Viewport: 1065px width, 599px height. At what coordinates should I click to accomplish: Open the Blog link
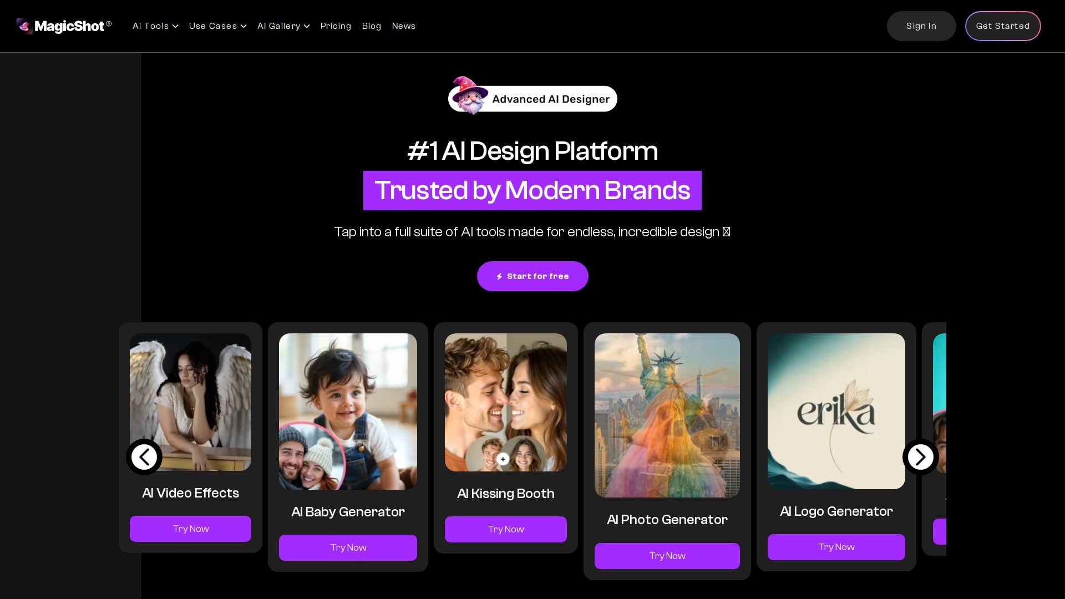372,26
